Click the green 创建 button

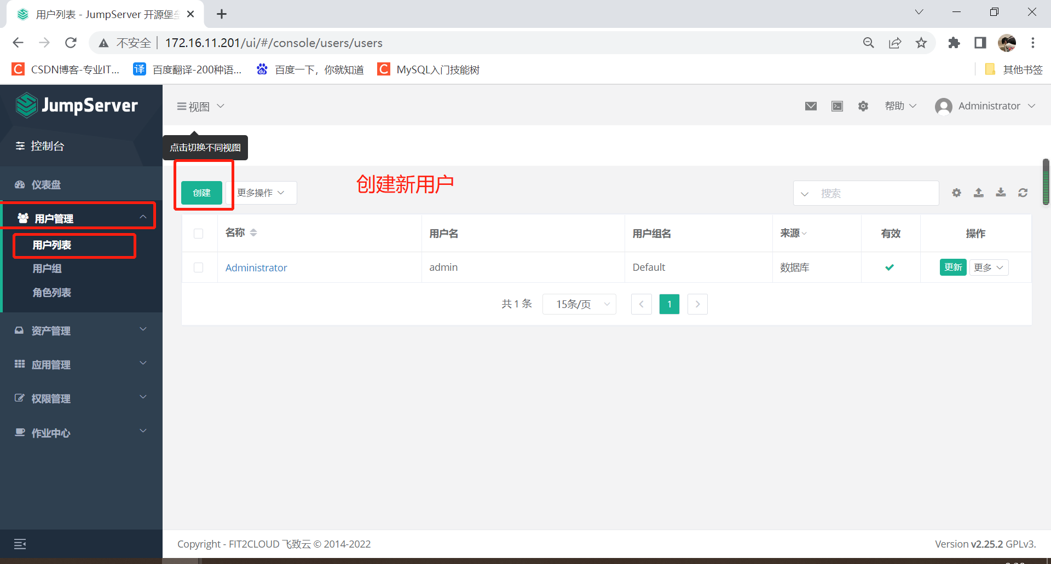pos(201,193)
